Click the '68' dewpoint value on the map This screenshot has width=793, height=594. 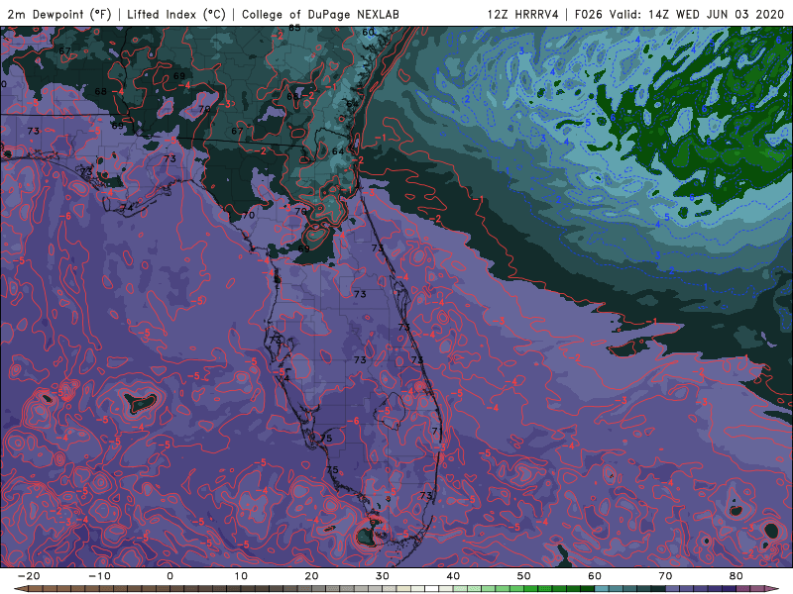pos(101,91)
